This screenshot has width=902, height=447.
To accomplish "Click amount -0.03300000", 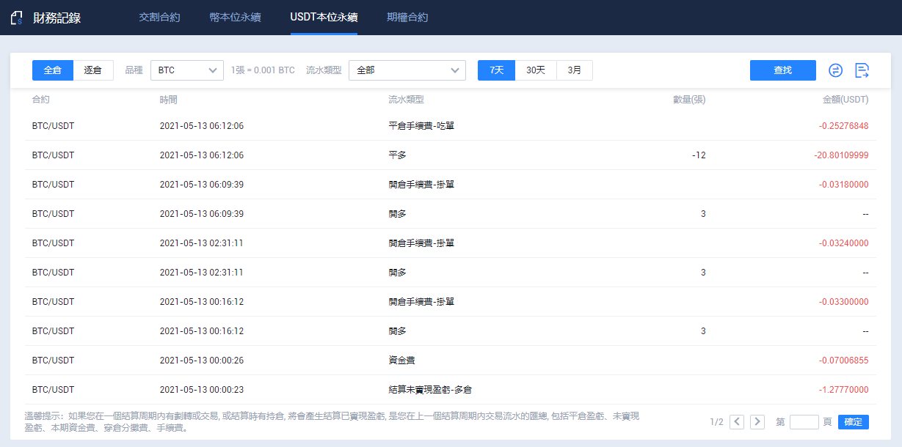I will [843, 302].
